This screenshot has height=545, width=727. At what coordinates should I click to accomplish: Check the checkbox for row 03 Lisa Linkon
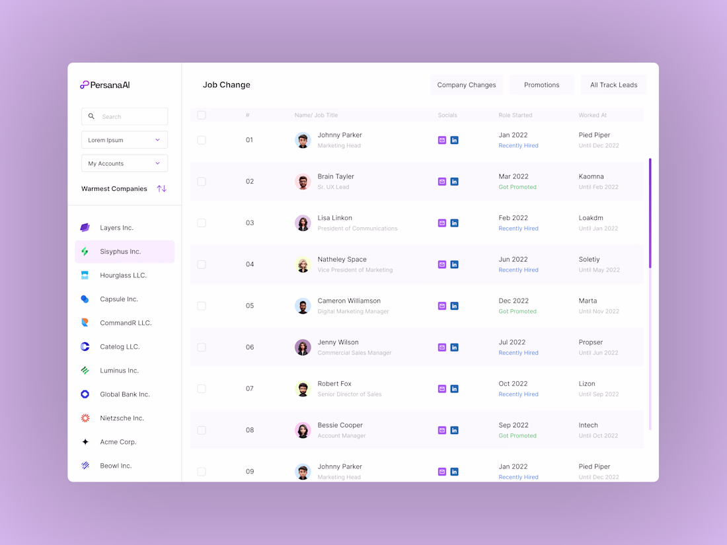point(201,223)
